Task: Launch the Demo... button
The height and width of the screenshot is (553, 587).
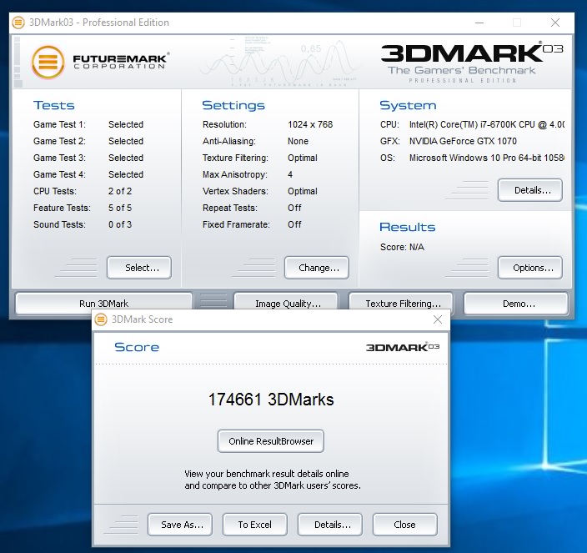Action: pyautogui.click(x=516, y=303)
